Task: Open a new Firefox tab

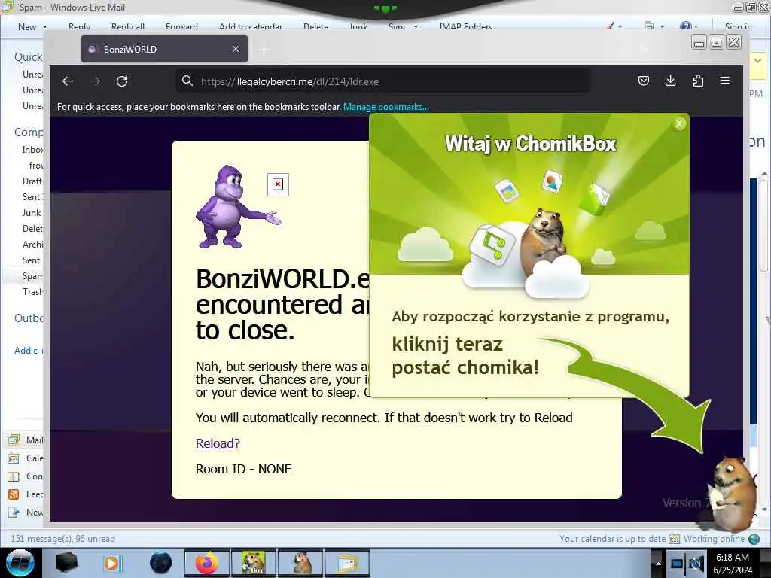Action: point(264,50)
